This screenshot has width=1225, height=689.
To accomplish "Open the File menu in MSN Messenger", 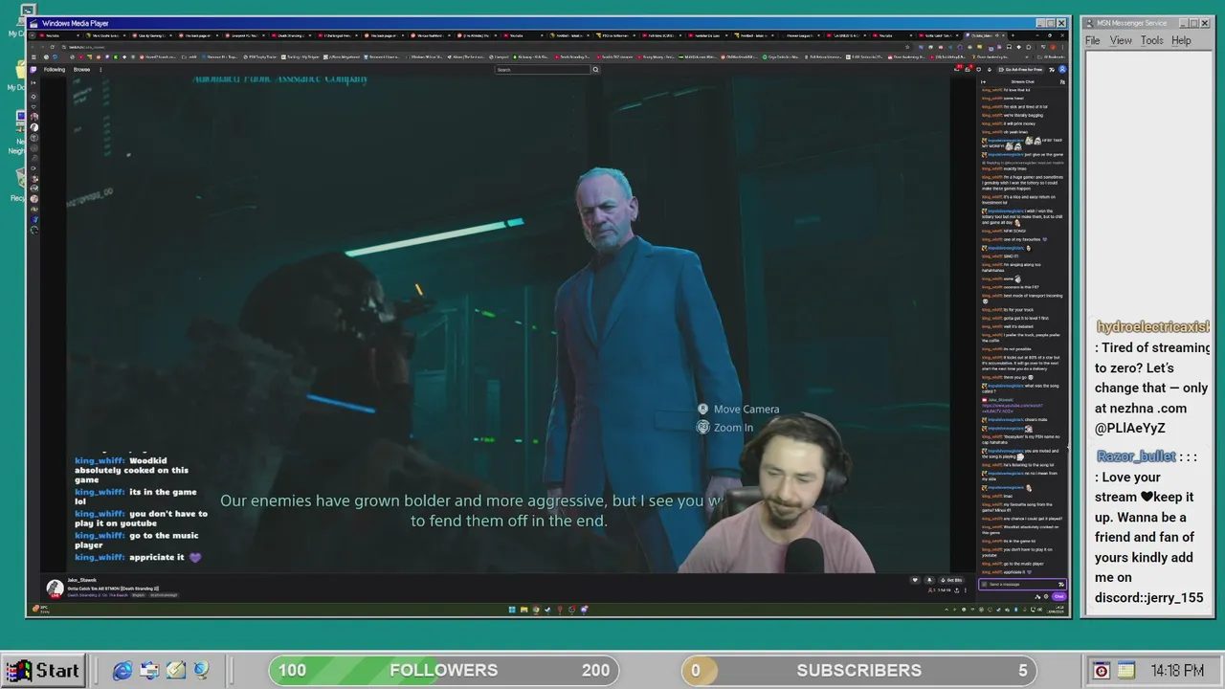I will 1092,40.
